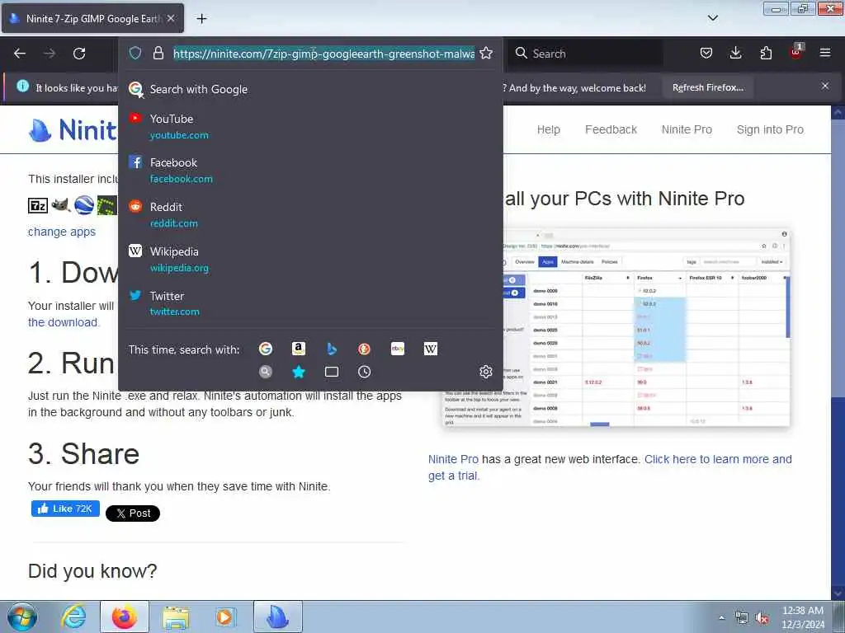The height and width of the screenshot is (633, 845).
Task: Switch to Firefox in the taskbar
Action: (x=125, y=617)
